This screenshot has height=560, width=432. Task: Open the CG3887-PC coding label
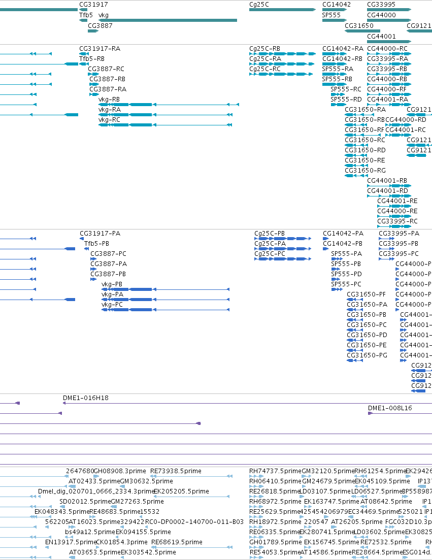click(108, 253)
